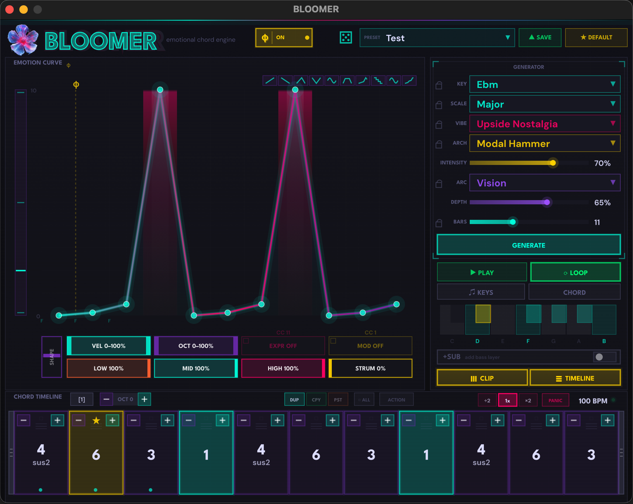The width and height of the screenshot is (633, 504).
Task: Choose the trapezoid plateau curve shape
Action: [x=347, y=81]
